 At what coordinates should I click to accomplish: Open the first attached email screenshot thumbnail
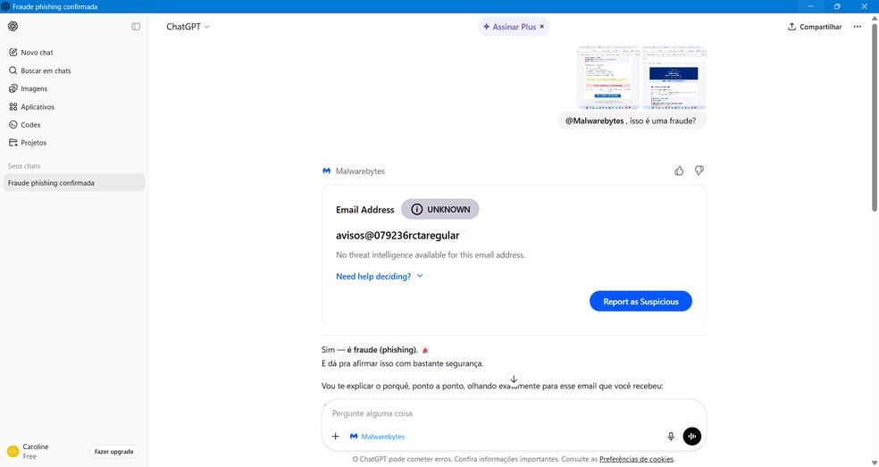pos(608,78)
